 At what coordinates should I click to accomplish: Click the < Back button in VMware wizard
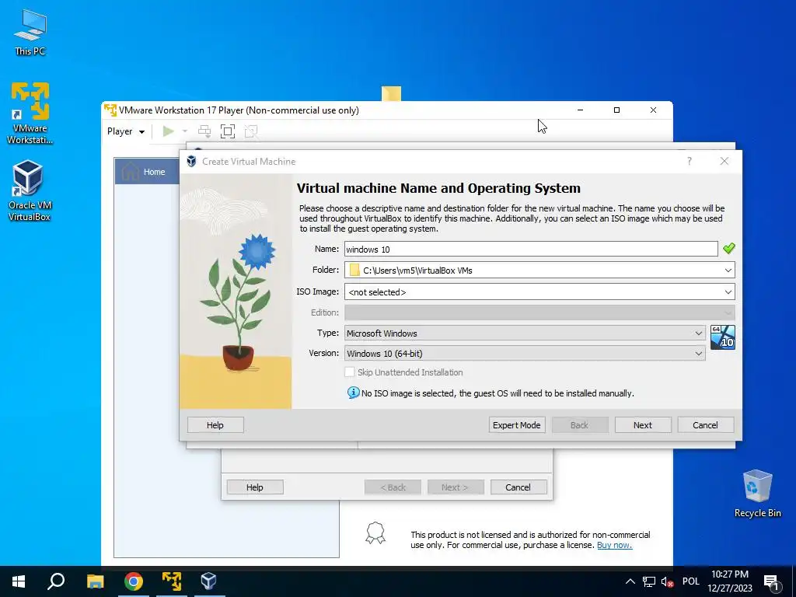pos(393,487)
